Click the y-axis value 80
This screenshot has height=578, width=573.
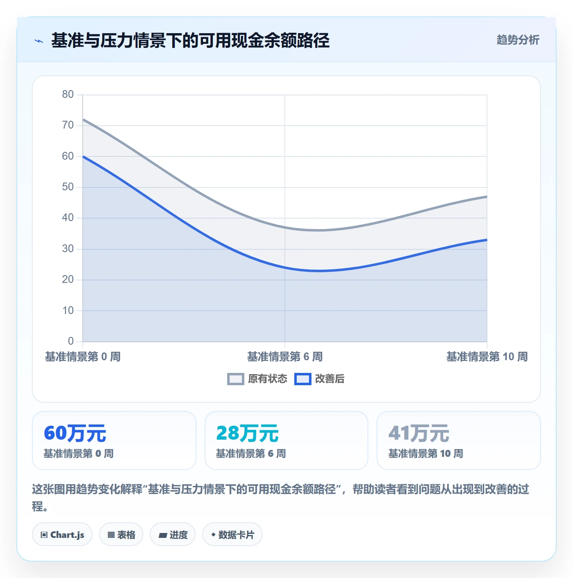pyautogui.click(x=68, y=95)
